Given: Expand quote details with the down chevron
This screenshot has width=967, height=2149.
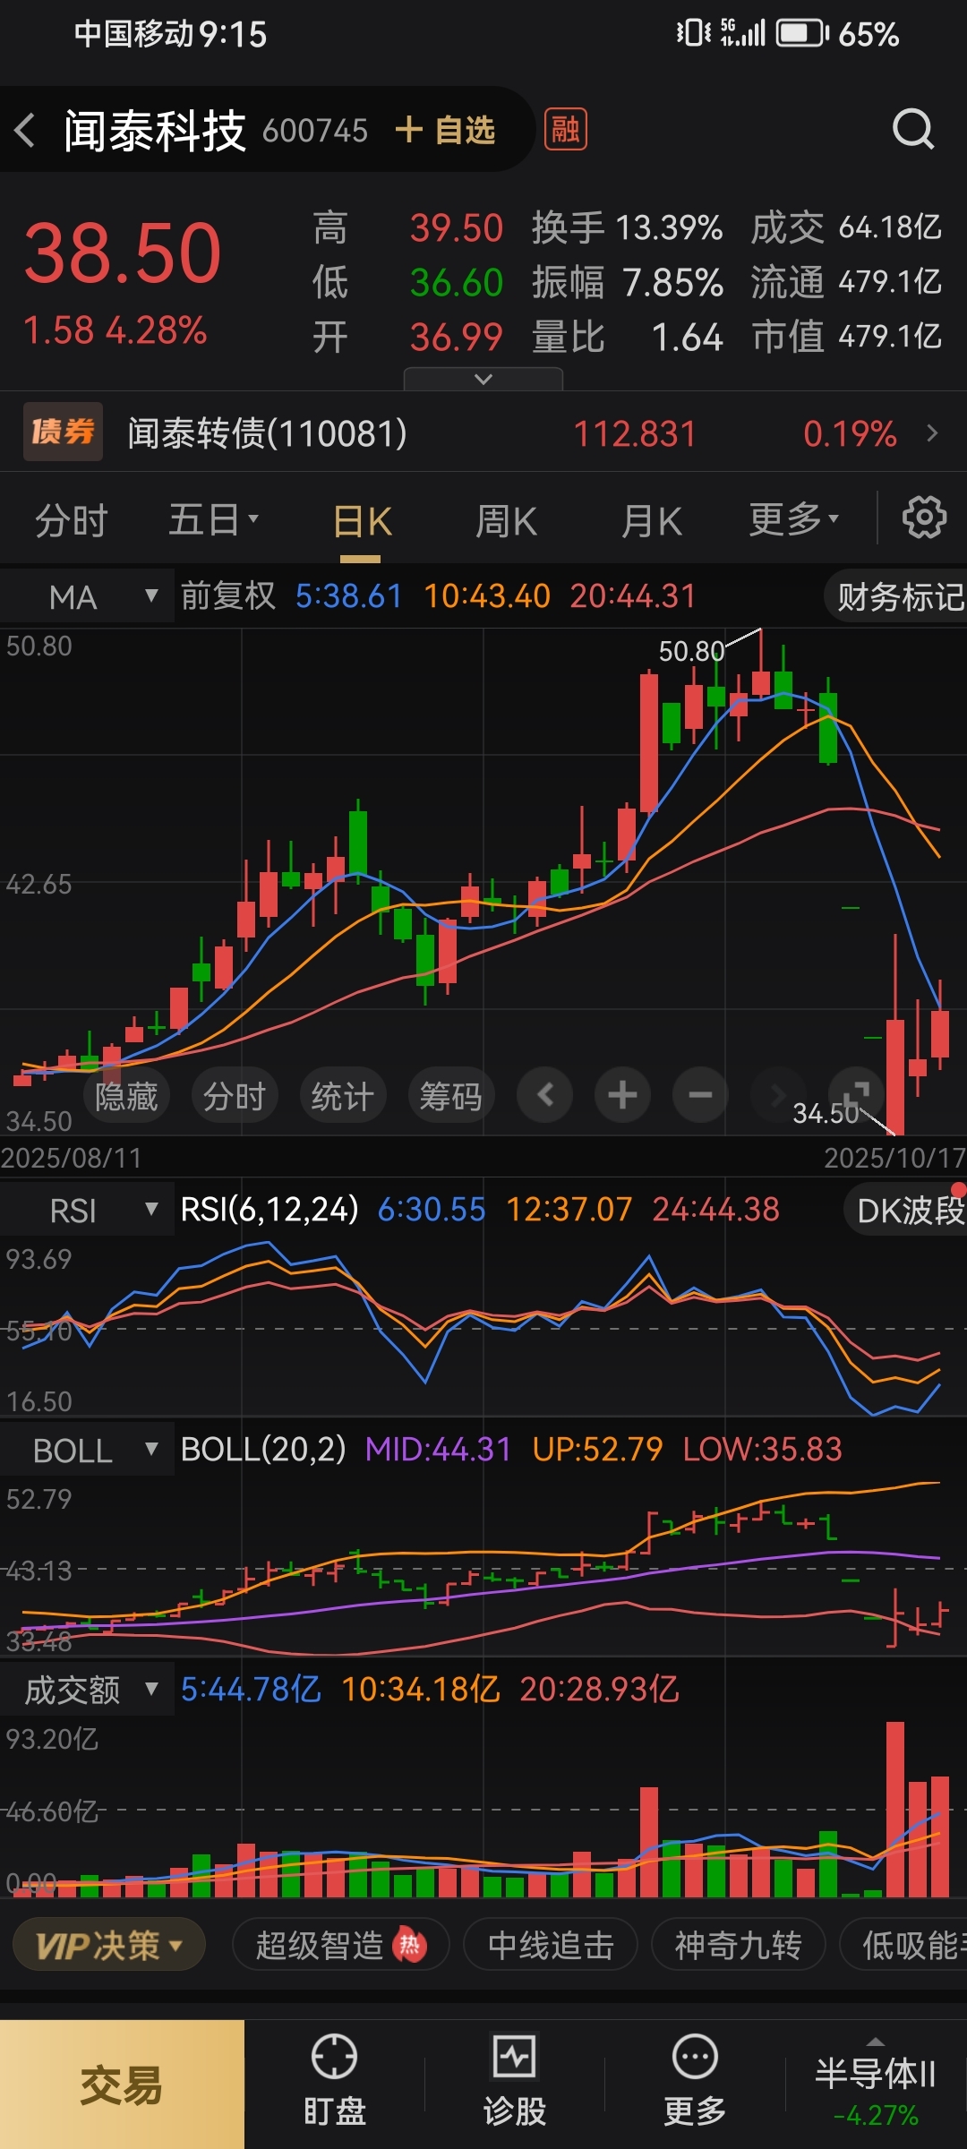Looking at the screenshot, I should point(483,379).
